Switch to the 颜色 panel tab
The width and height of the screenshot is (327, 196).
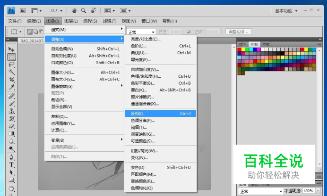pyautogui.click(x=242, y=44)
